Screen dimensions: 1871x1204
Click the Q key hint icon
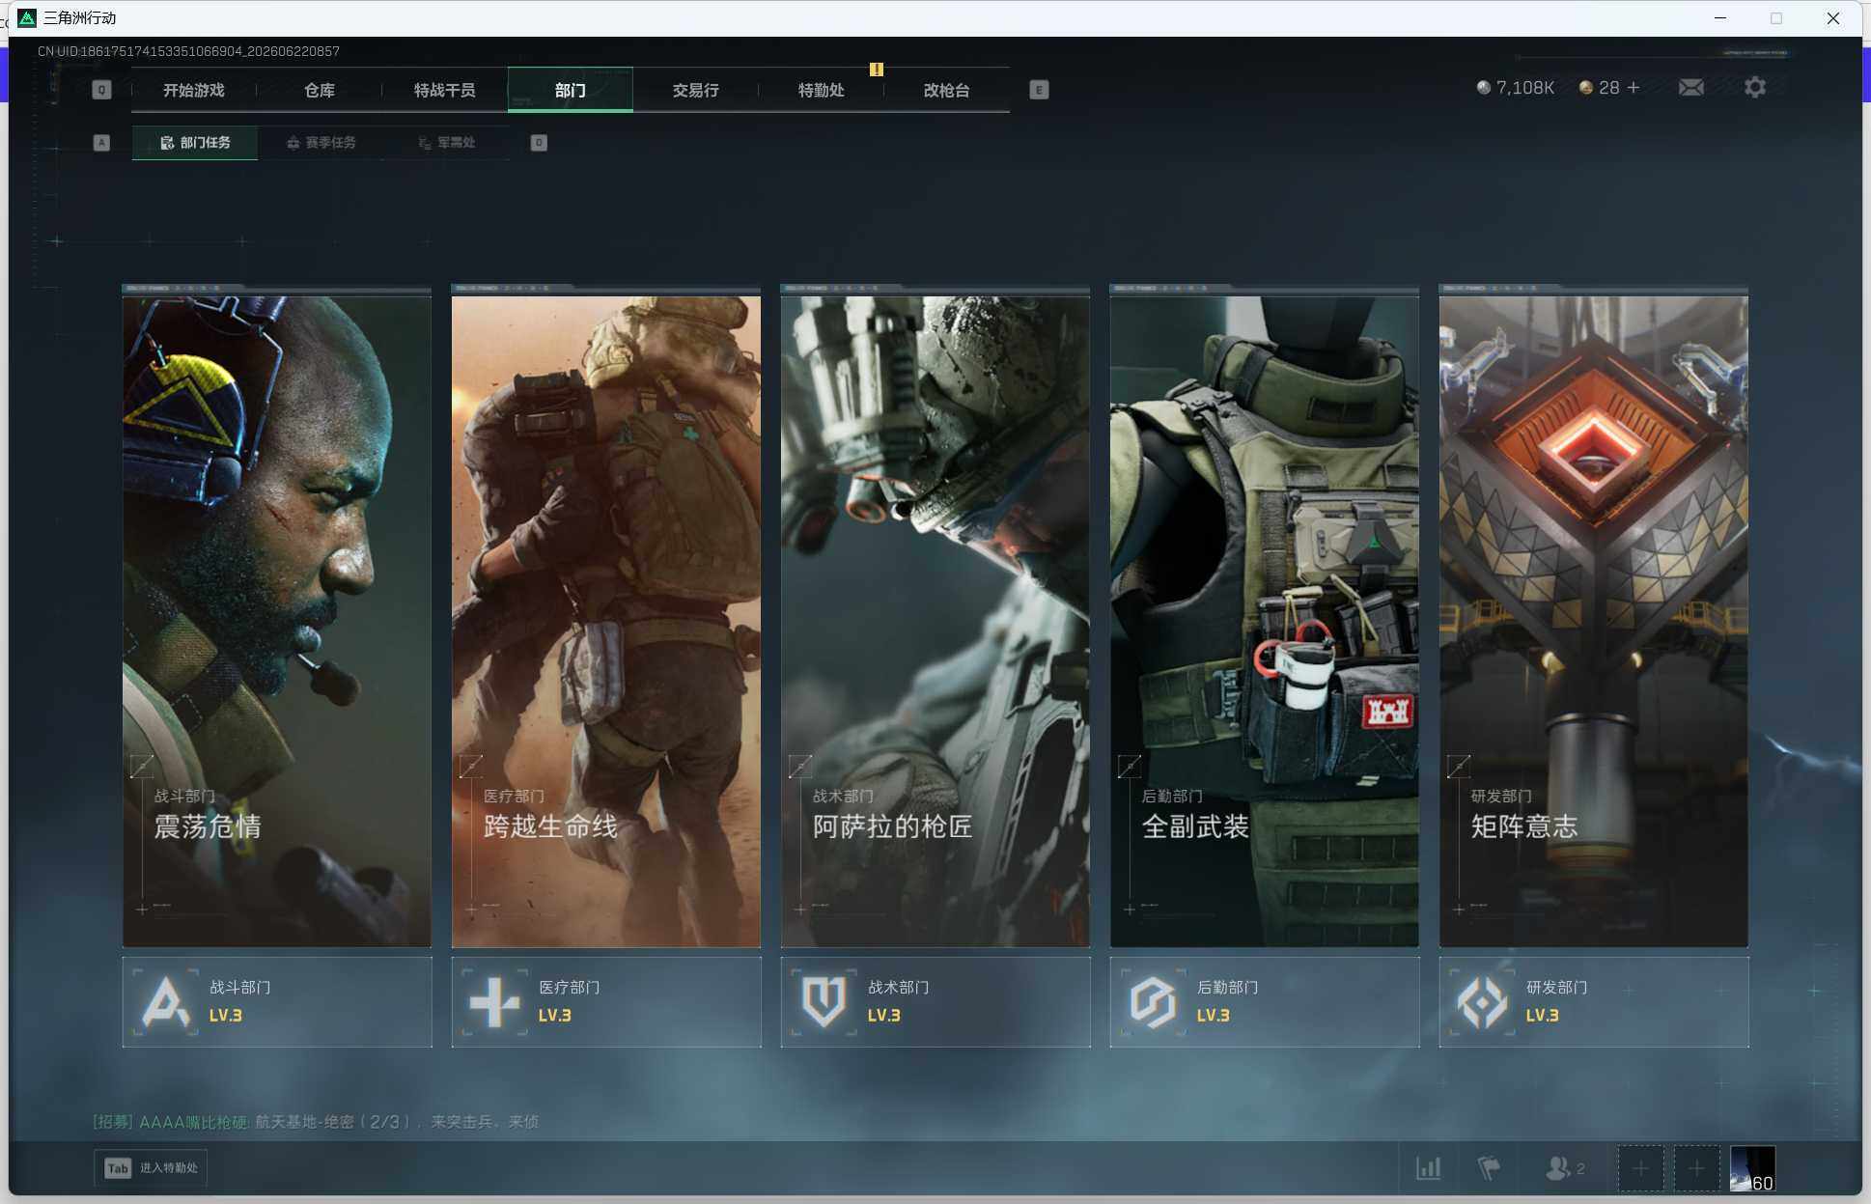pyautogui.click(x=101, y=90)
